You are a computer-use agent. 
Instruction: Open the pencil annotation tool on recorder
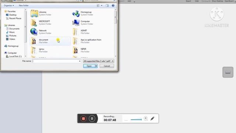point(152,118)
